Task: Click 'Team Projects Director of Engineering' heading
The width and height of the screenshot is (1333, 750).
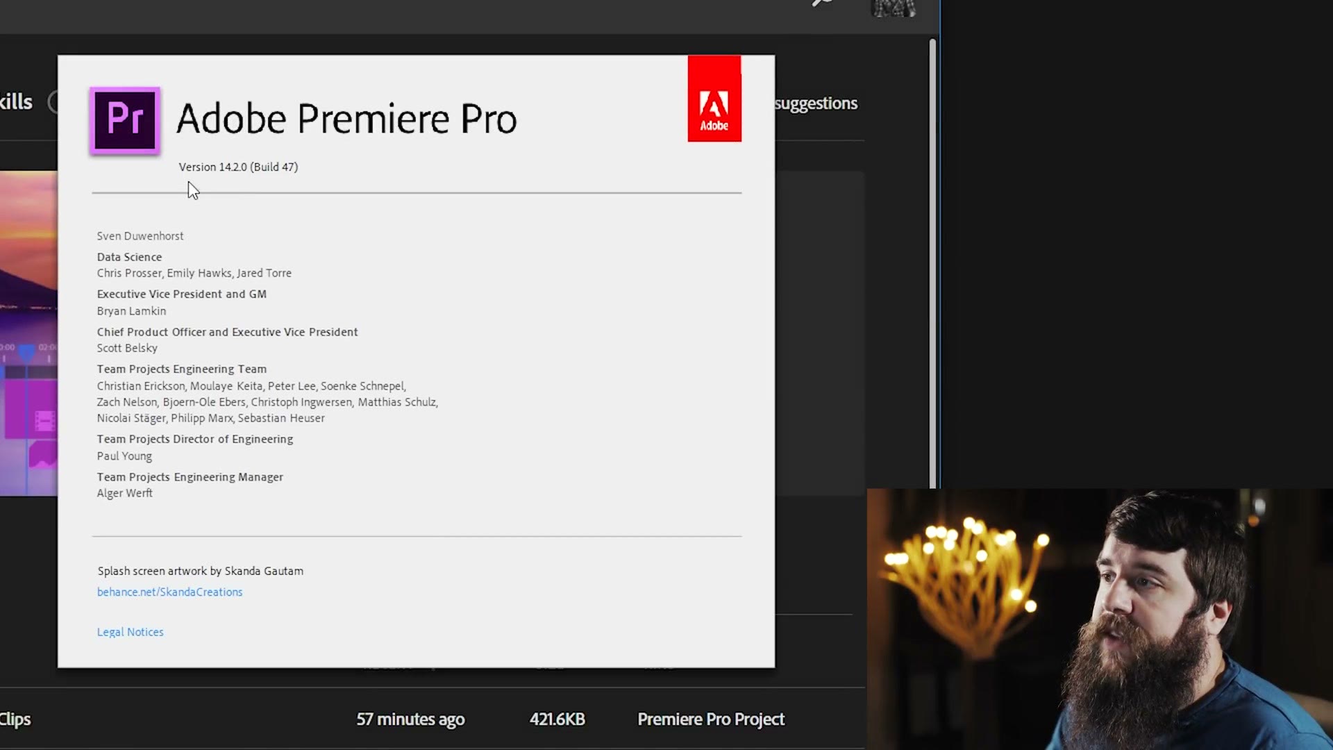Action: 194,439
